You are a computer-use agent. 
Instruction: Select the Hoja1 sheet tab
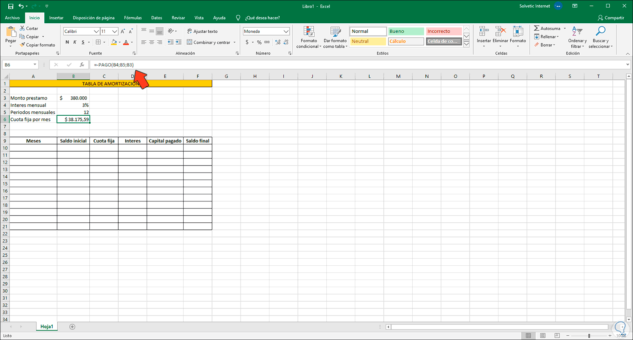[47, 327]
